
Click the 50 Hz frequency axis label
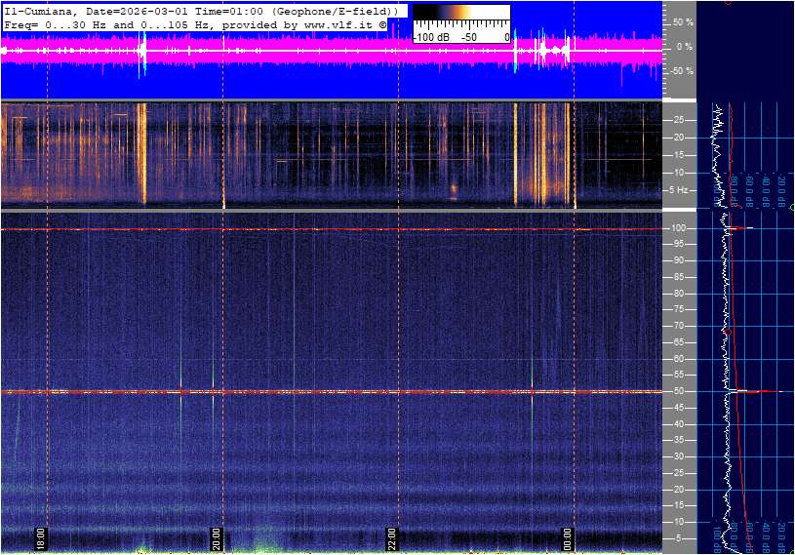[x=679, y=391]
